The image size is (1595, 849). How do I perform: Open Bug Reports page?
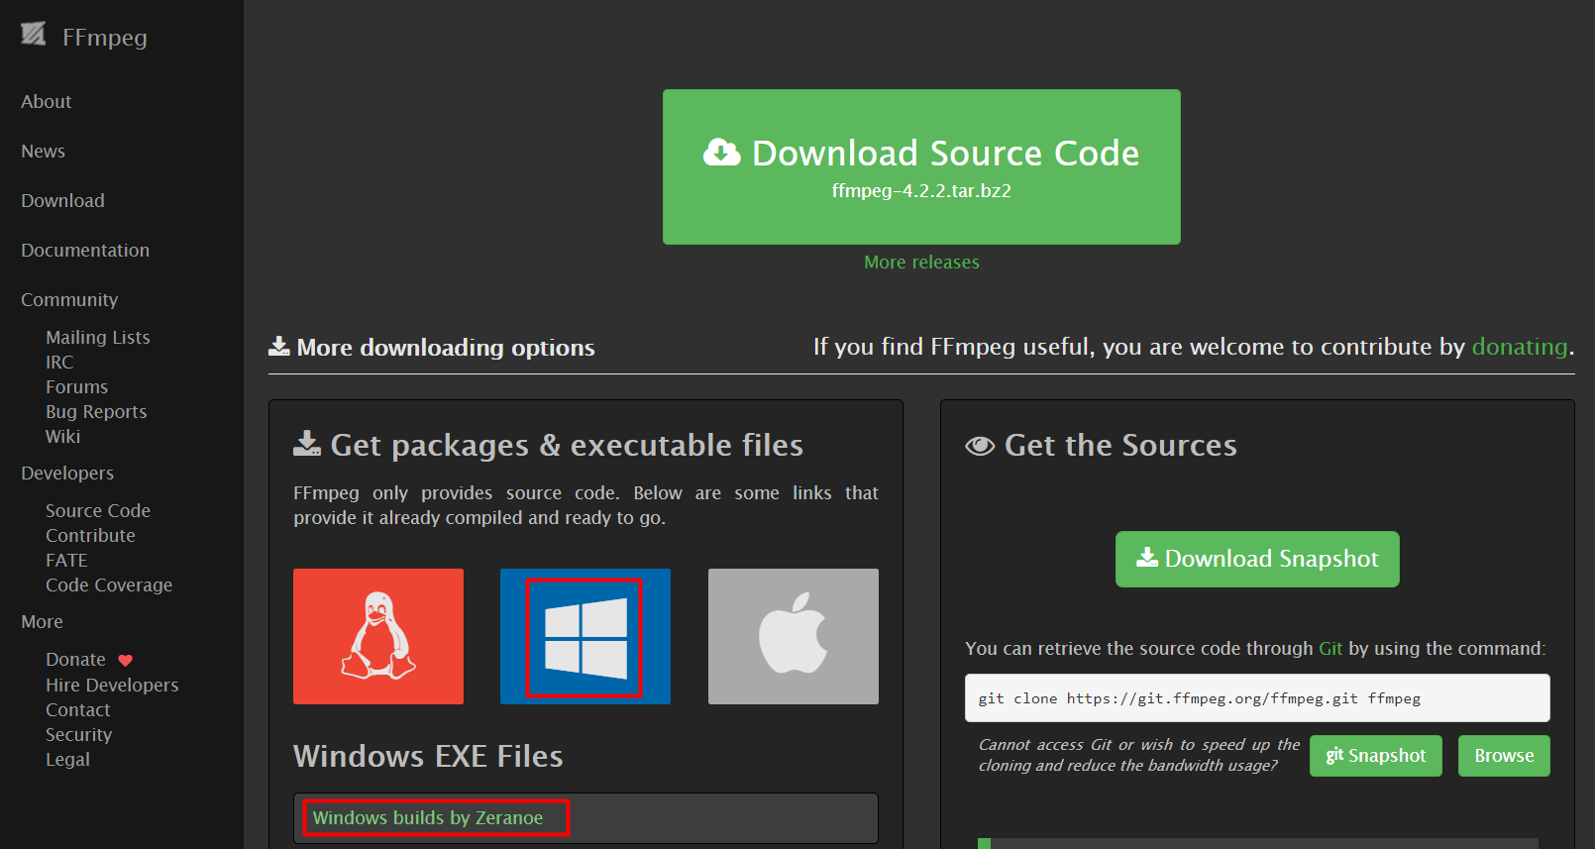(96, 412)
